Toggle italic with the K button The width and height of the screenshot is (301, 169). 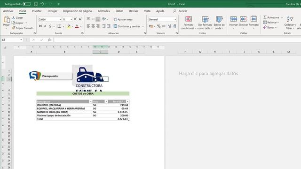(x=45, y=26)
